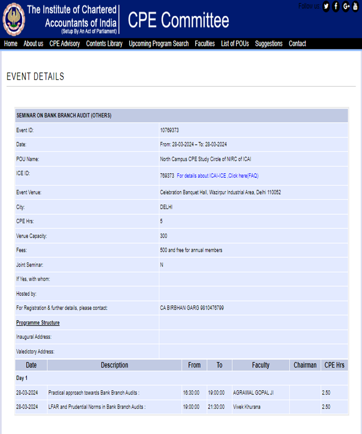Open Upcoming Program Search menu
This screenshot has height=434, width=362.
point(159,44)
